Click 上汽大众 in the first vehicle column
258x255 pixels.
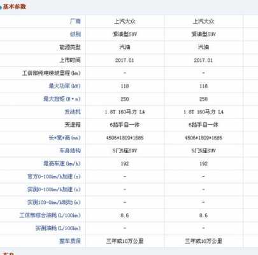point(125,21)
